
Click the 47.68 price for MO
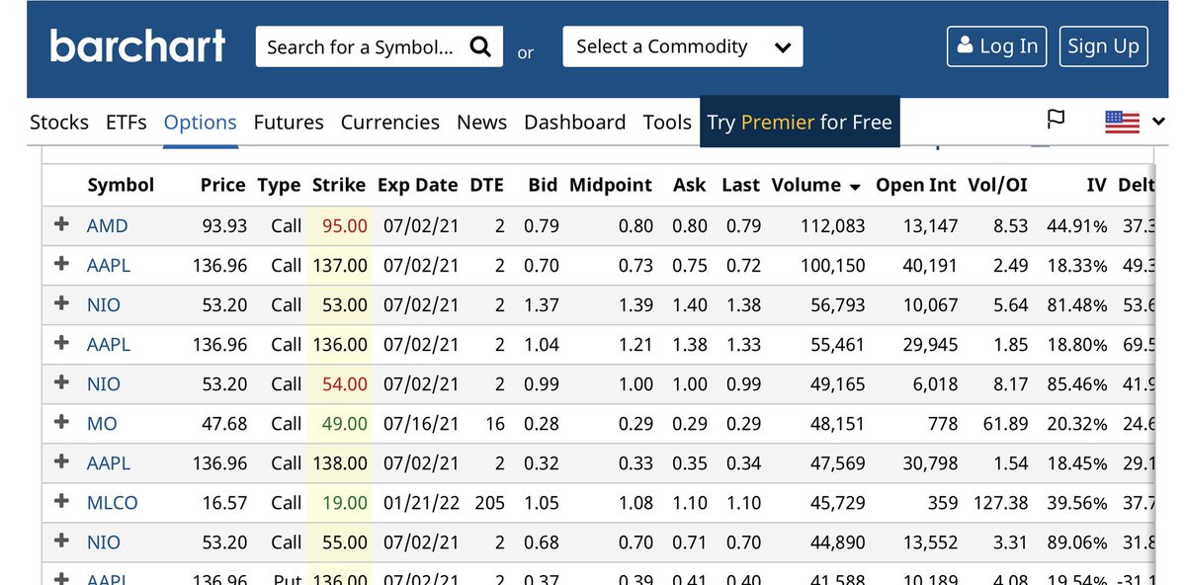(x=223, y=424)
